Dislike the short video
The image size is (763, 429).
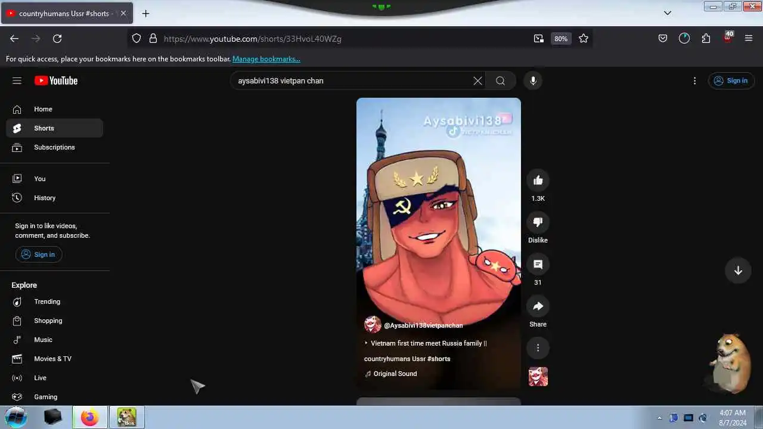coord(538,222)
